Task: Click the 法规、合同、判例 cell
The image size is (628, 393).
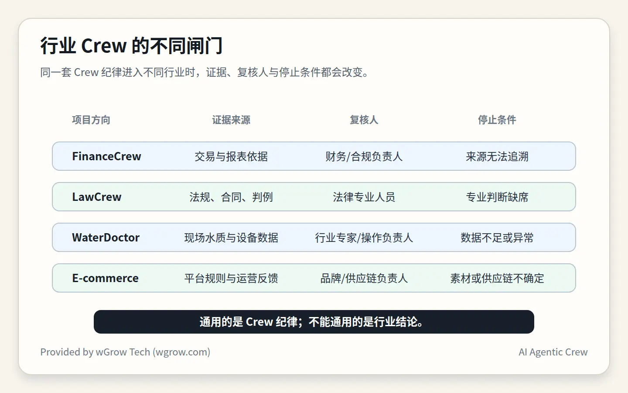Action: (x=231, y=197)
